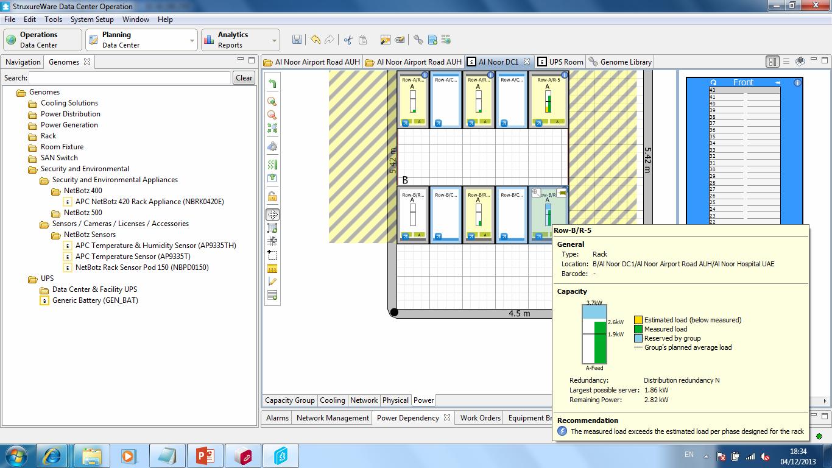Click the Genomes search input field
The image size is (832, 468).
pos(130,78)
